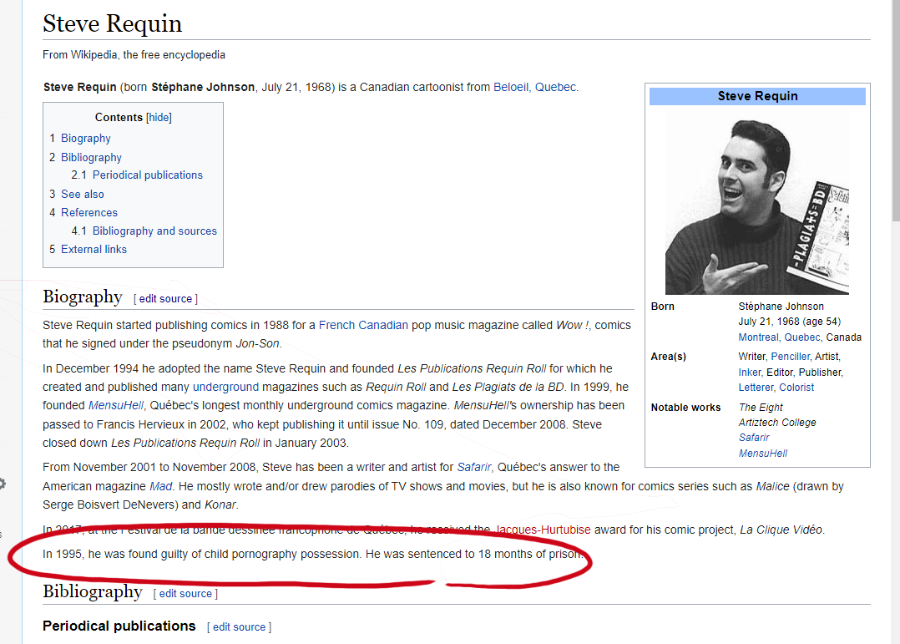
Task: Navigate to External links from Contents
Action: pyautogui.click(x=94, y=250)
